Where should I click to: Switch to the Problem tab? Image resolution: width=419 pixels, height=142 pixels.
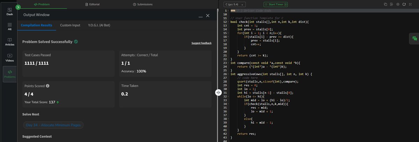(x=42, y=4)
